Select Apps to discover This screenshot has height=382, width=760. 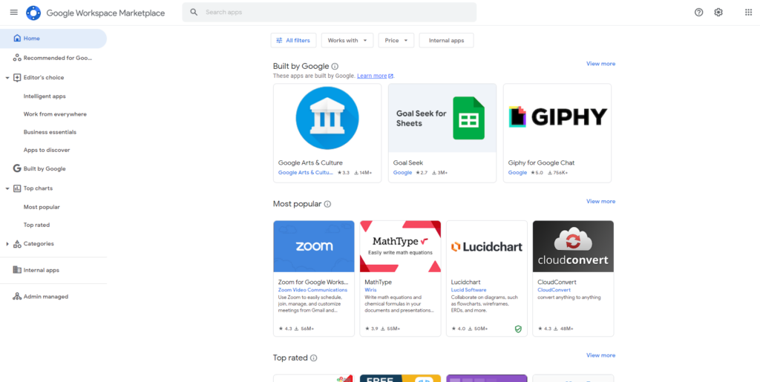[47, 150]
